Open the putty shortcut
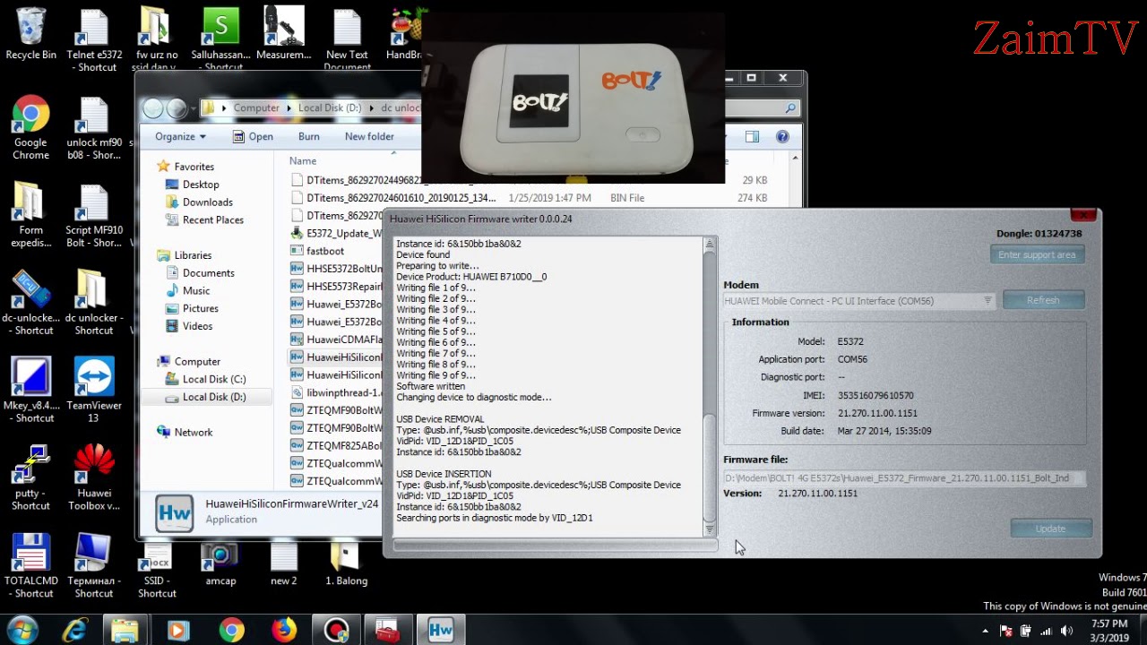 [30, 478]
